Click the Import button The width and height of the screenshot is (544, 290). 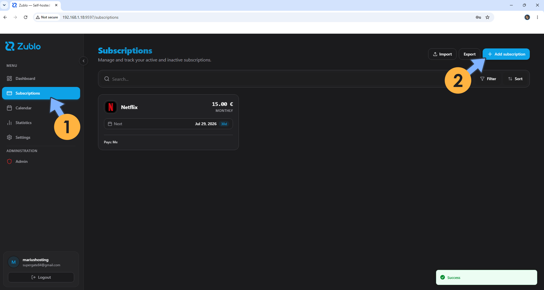click(442, 54)
